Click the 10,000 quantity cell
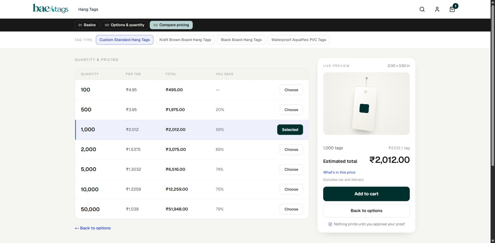 click(90, 189)
